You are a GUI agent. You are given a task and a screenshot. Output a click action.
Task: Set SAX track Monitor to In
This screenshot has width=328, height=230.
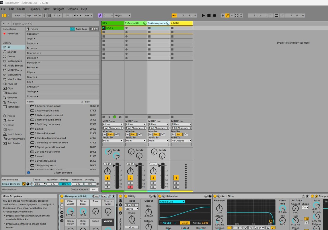[104, 134]
